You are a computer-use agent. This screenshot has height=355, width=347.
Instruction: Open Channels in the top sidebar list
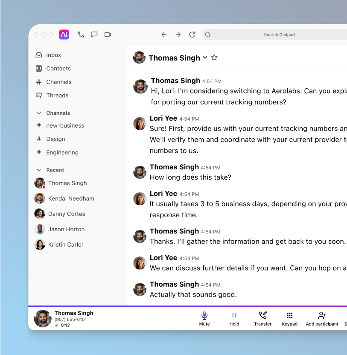click(59, 82)
